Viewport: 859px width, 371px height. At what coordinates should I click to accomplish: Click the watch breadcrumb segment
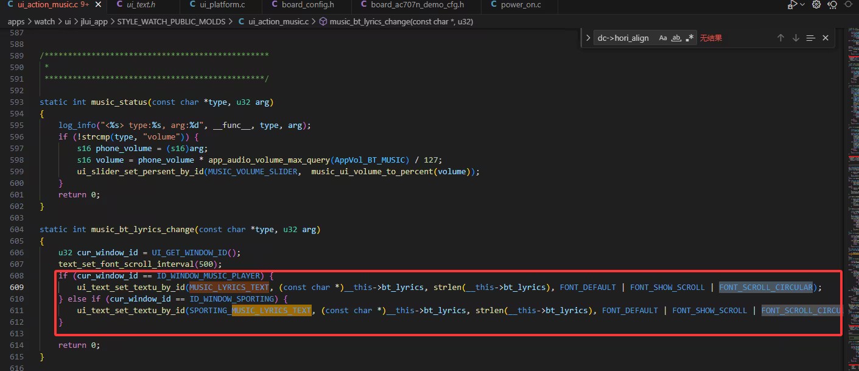click(x=44, y=21)
